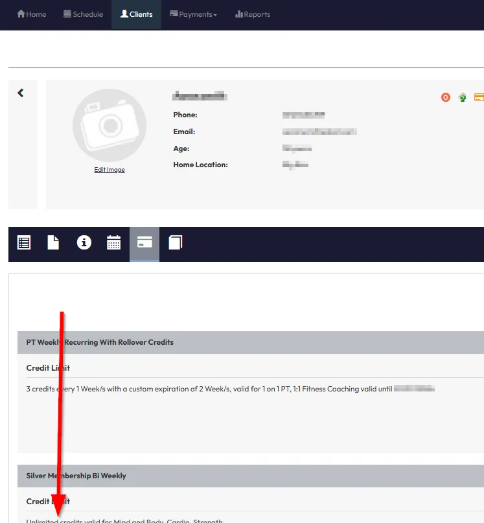Click the client profile photo placeholder
Viewport: 484px width, 523px height.
[109, 125]
